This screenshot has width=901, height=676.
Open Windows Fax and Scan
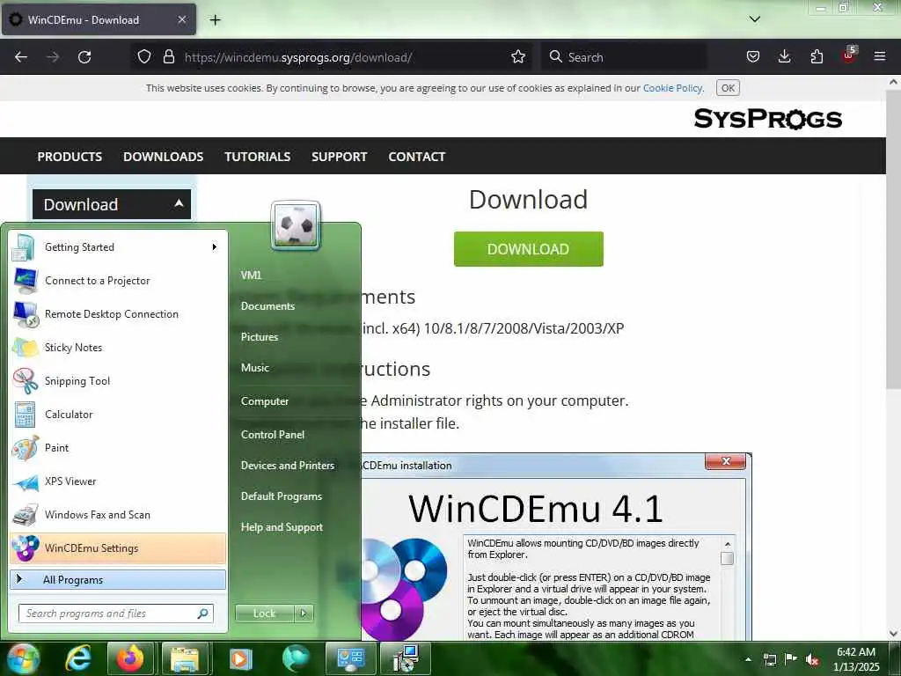(x=118, y=514)
